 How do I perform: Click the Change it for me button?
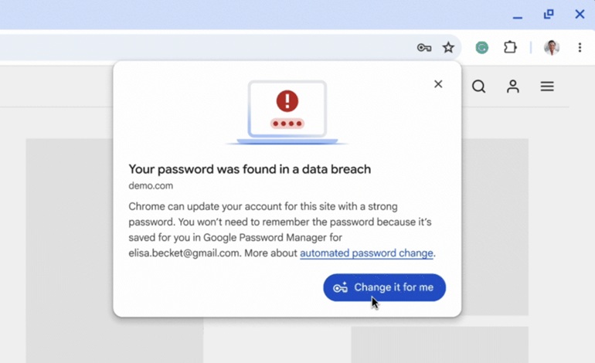click(384, 287)
